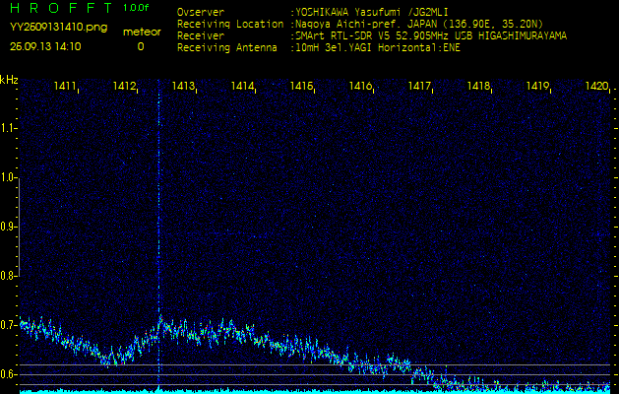
Task: Click the 1415 time tick label
Action: (x=302, y=87)
